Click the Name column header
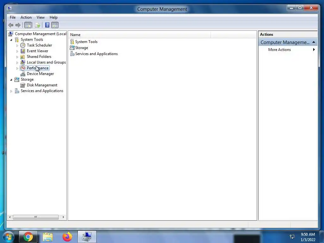The image size is (324, 243). 140,35
